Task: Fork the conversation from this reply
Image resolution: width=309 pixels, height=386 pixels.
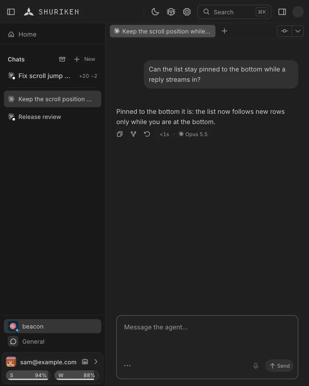Action: (x=133, y=134)
